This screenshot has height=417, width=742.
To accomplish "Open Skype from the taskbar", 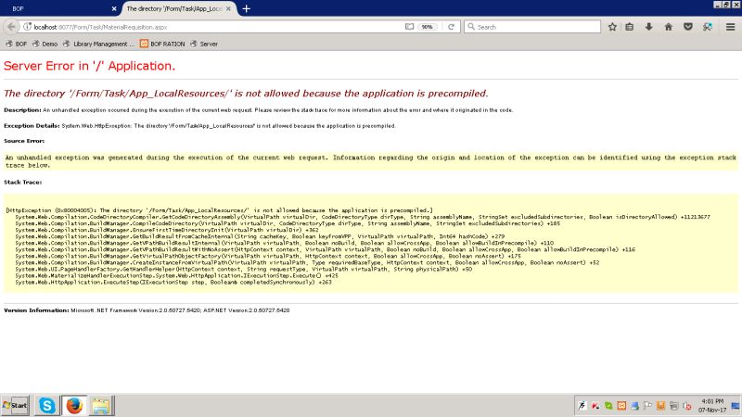I will (x=47, y=405).
